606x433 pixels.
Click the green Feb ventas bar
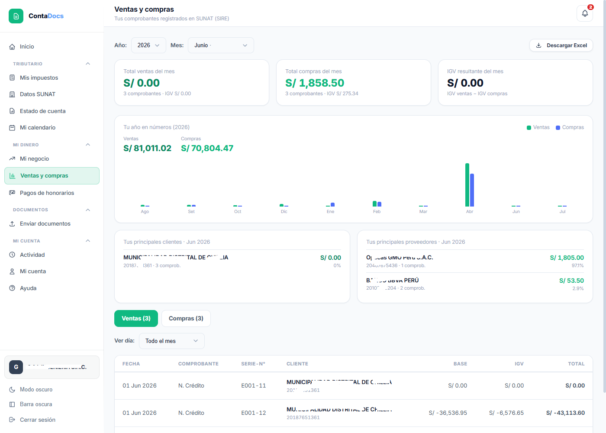[374, 204]
